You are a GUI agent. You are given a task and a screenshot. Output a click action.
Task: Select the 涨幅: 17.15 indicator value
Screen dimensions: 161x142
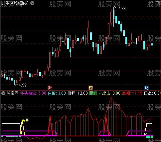132,93
